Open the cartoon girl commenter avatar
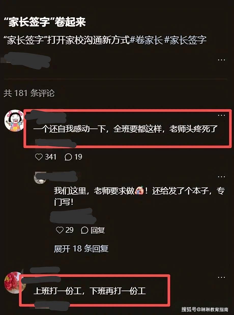 pos(14,120)
